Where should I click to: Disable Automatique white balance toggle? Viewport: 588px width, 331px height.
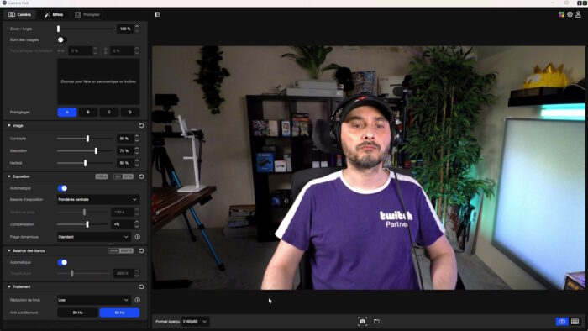click(63, 262)
